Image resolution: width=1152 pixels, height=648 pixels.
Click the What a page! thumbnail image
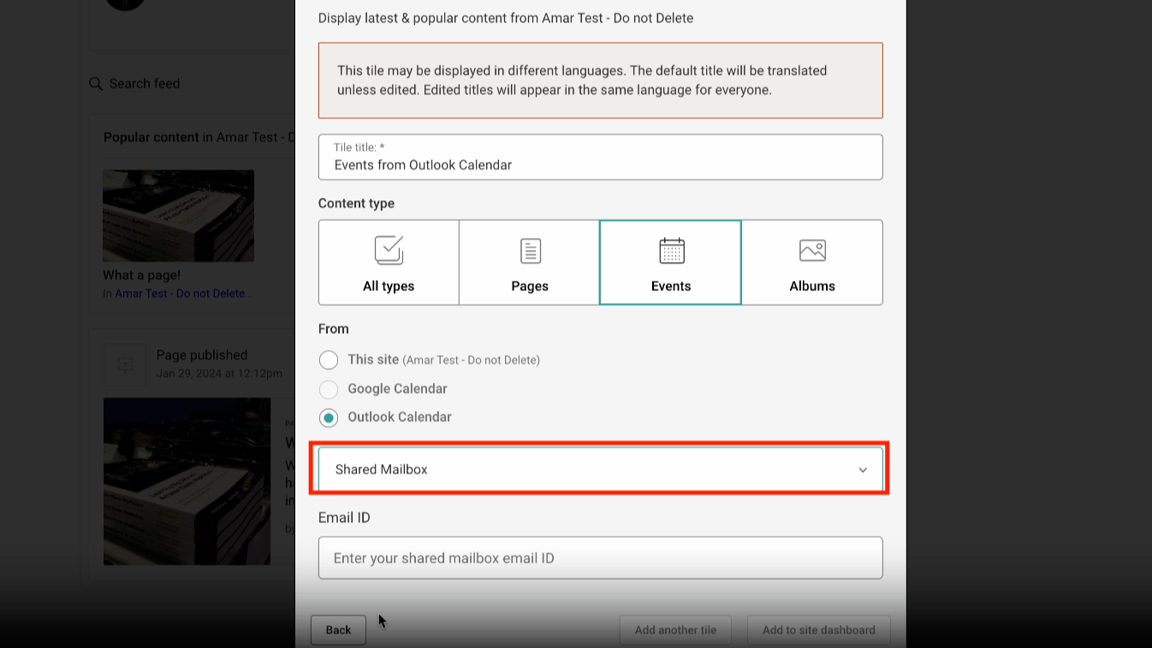tap(178, 216)
